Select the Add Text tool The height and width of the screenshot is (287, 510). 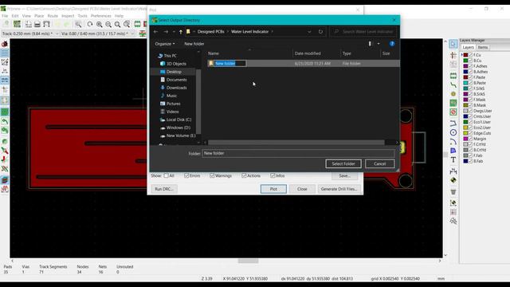(453, 159)
